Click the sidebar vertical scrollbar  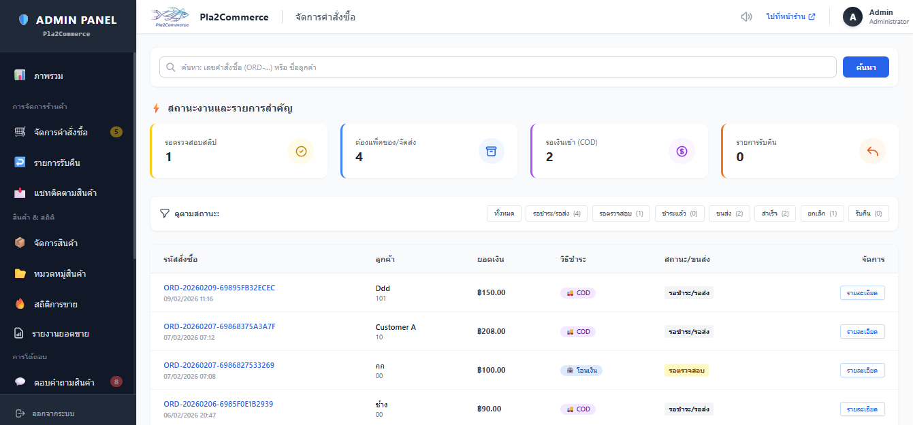coord(135,156)
